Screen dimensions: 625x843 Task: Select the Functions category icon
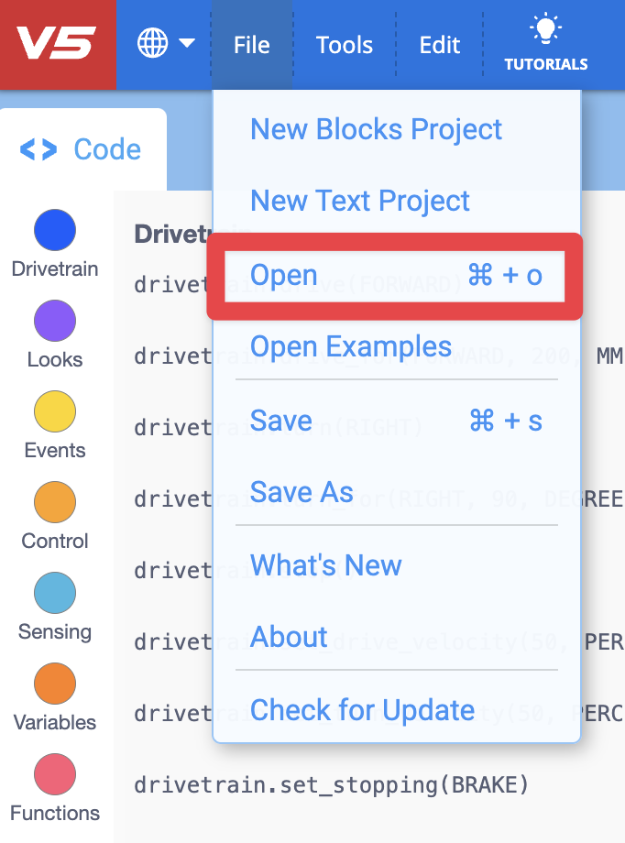pos(54,774)
